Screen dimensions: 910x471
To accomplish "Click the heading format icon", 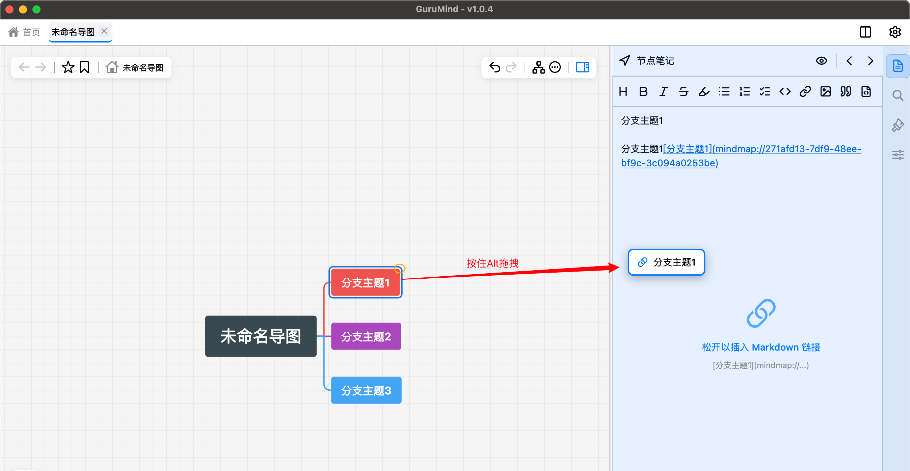I will (623, 92).
